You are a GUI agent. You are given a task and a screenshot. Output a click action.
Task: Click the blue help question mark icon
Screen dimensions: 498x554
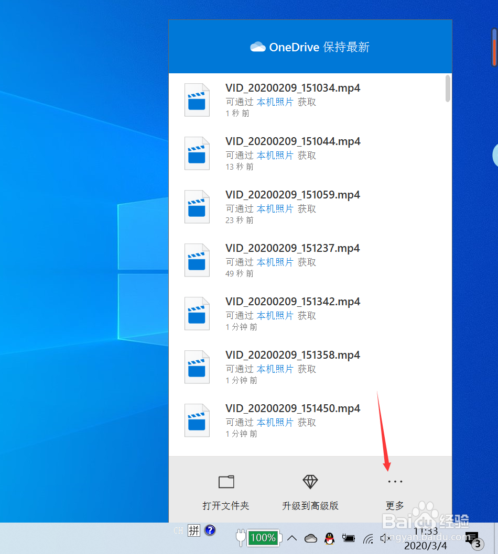click(x=210, y=530)
